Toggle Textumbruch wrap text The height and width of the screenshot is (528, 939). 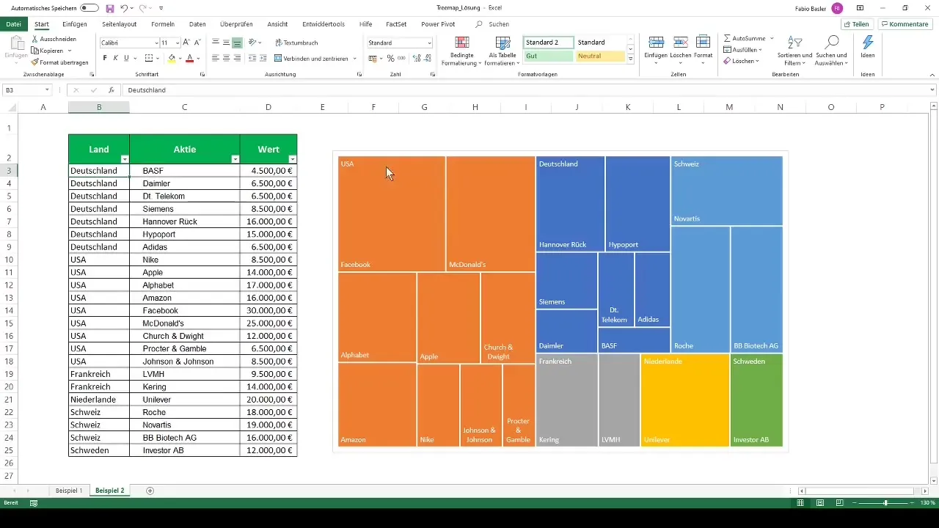click(296, 43)
